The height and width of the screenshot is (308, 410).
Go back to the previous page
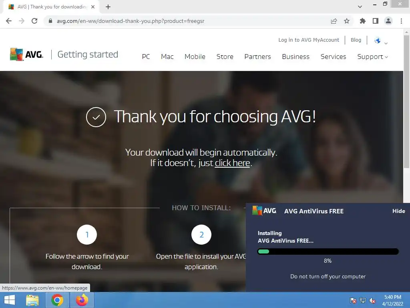tap(9, 21)
